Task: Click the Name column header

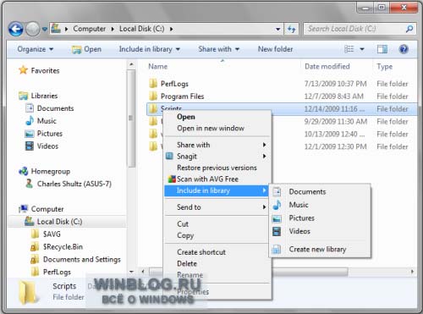Action: click(158, 67)
